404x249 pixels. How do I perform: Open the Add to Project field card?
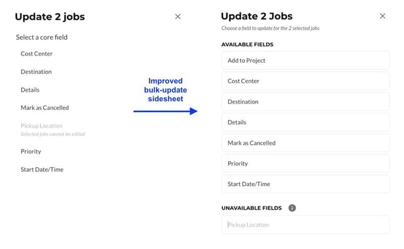pos(306,60)
